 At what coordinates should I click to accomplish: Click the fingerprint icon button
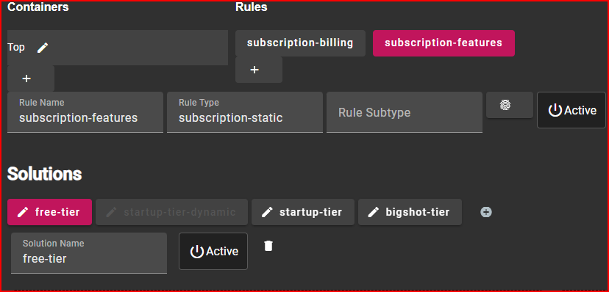click(505, 105)
